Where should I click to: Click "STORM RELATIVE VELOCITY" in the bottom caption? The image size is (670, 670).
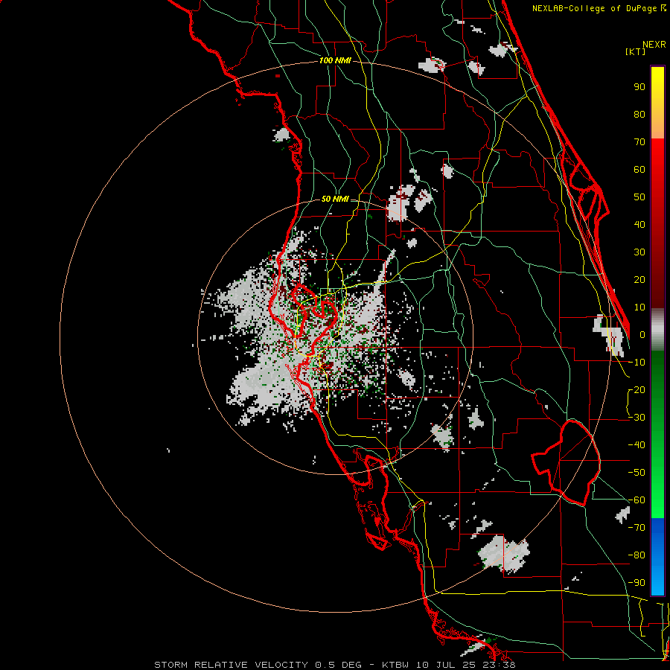[x=231, y=665]
